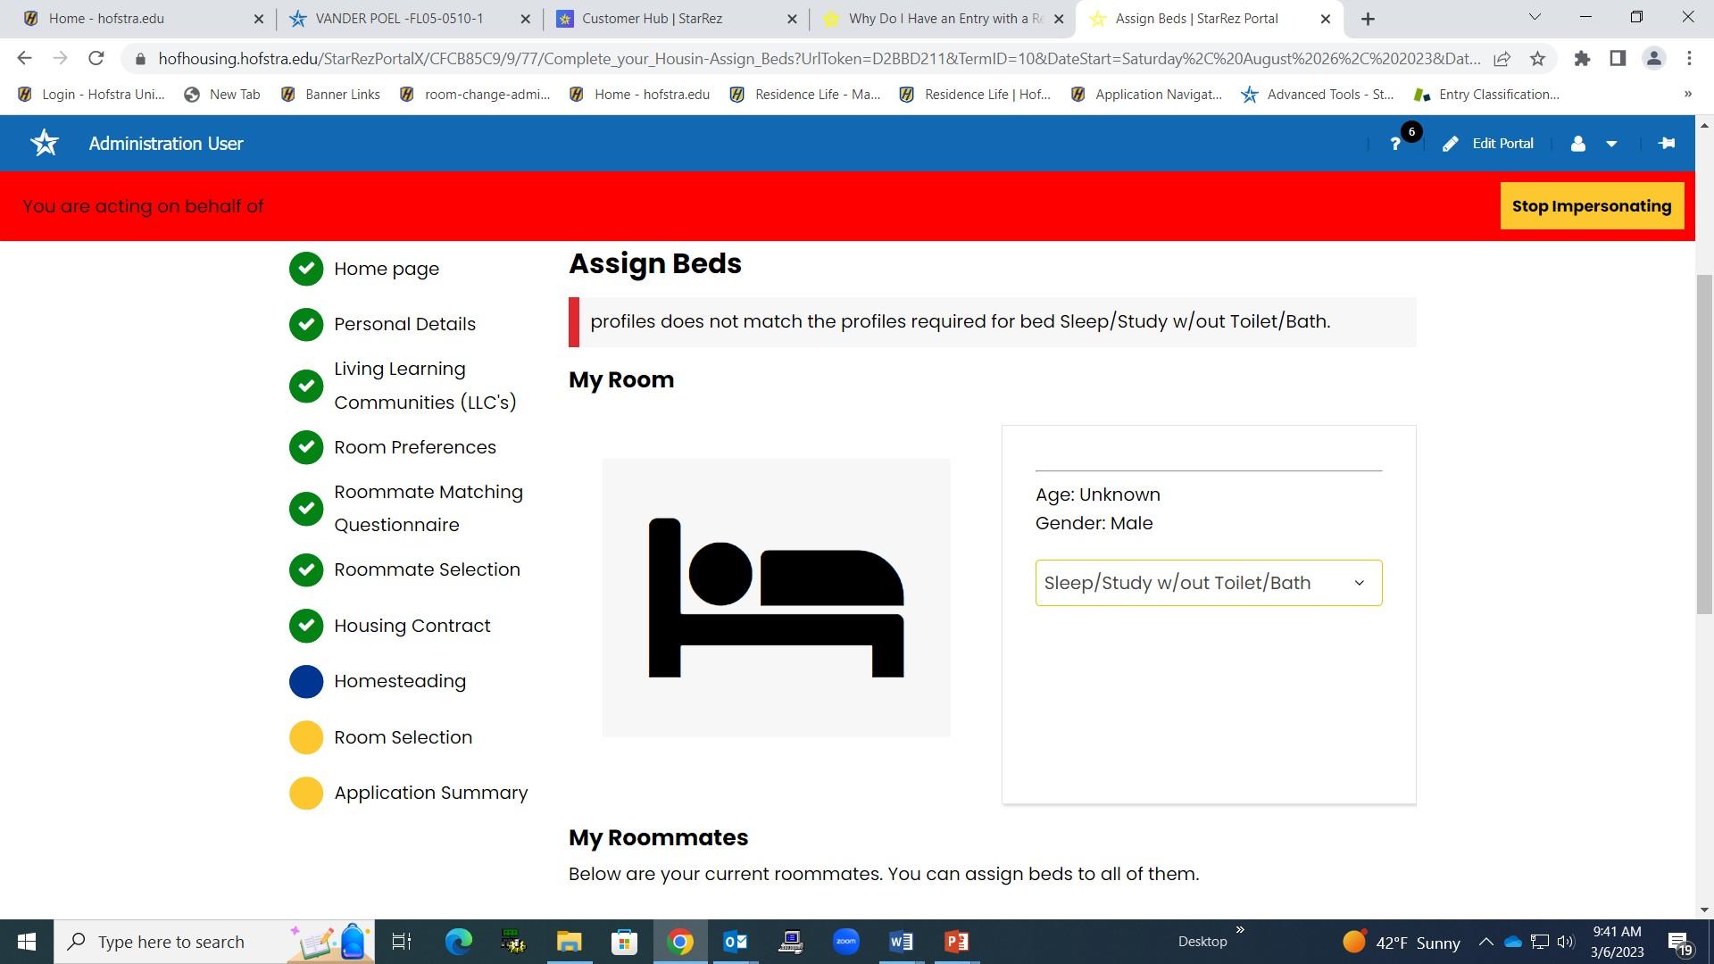
Task: Click the blue Homesteading step circle
Action: [x=306, y=681]
